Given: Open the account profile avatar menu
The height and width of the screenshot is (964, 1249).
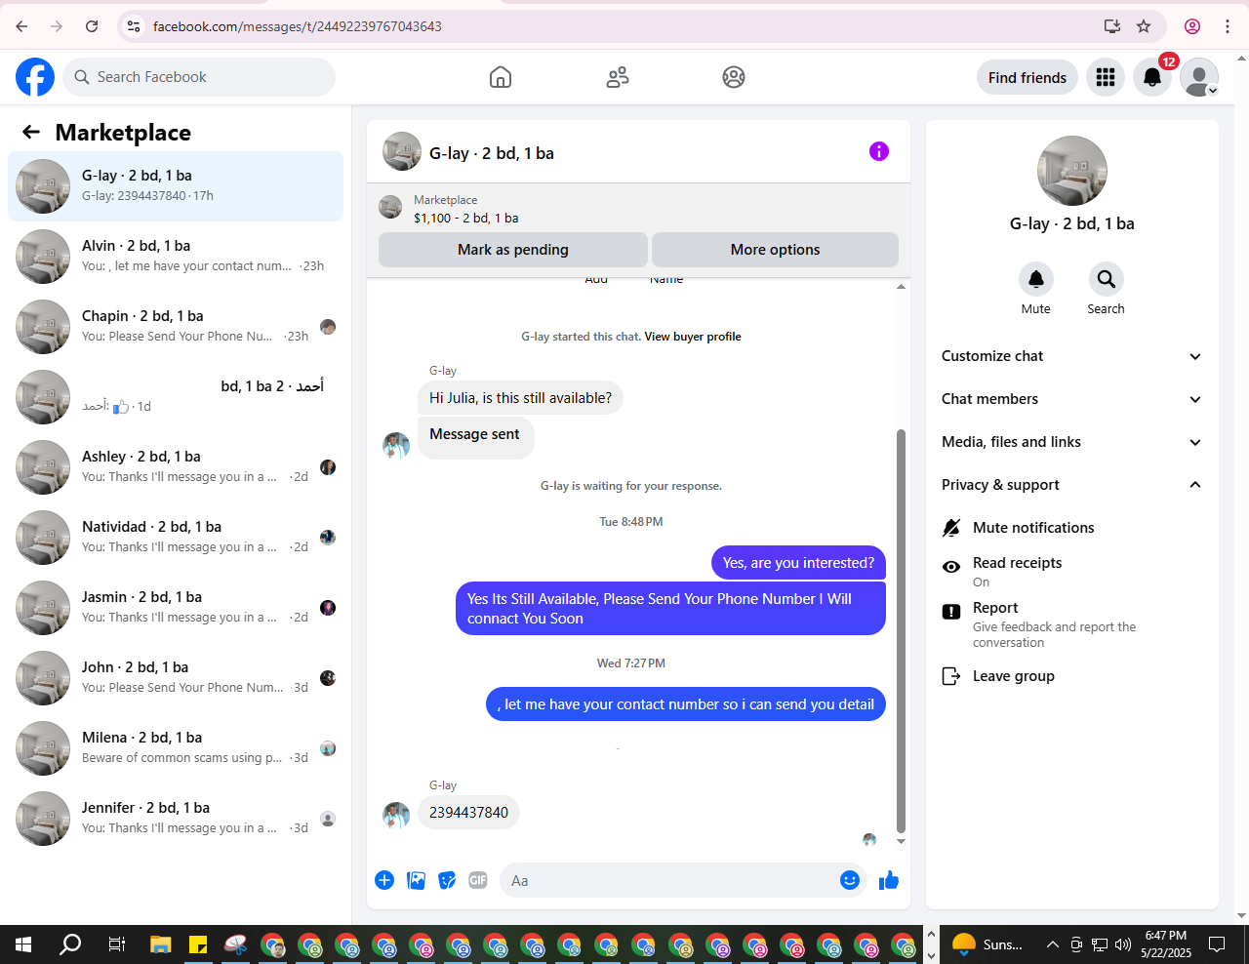Looking at the screenshot, I should click(x=1199, y=77).
